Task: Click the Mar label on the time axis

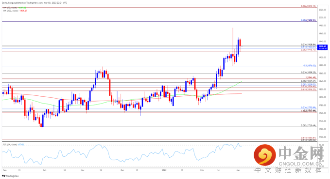Action: 238,170
